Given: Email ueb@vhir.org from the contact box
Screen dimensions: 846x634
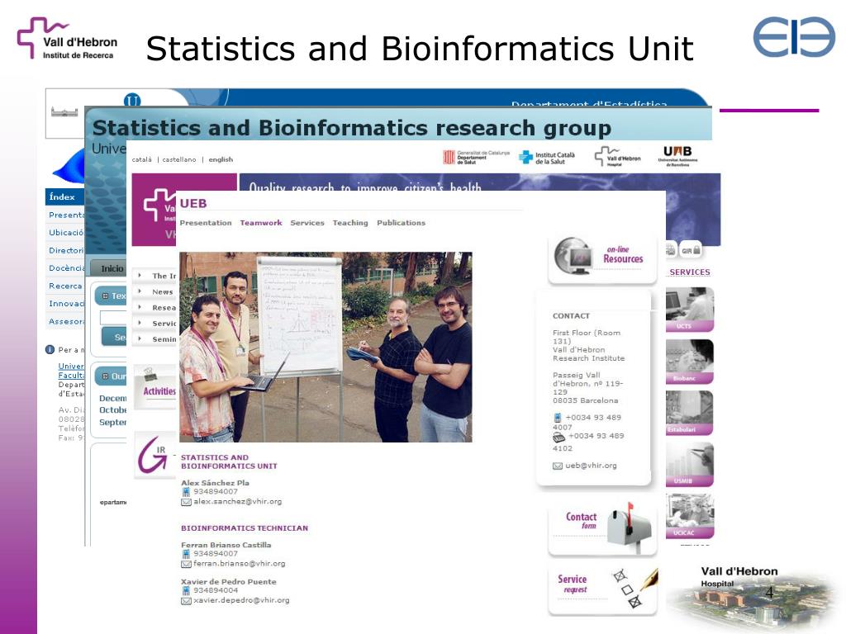Looking at the screenshot, I should tap(591, 466).
